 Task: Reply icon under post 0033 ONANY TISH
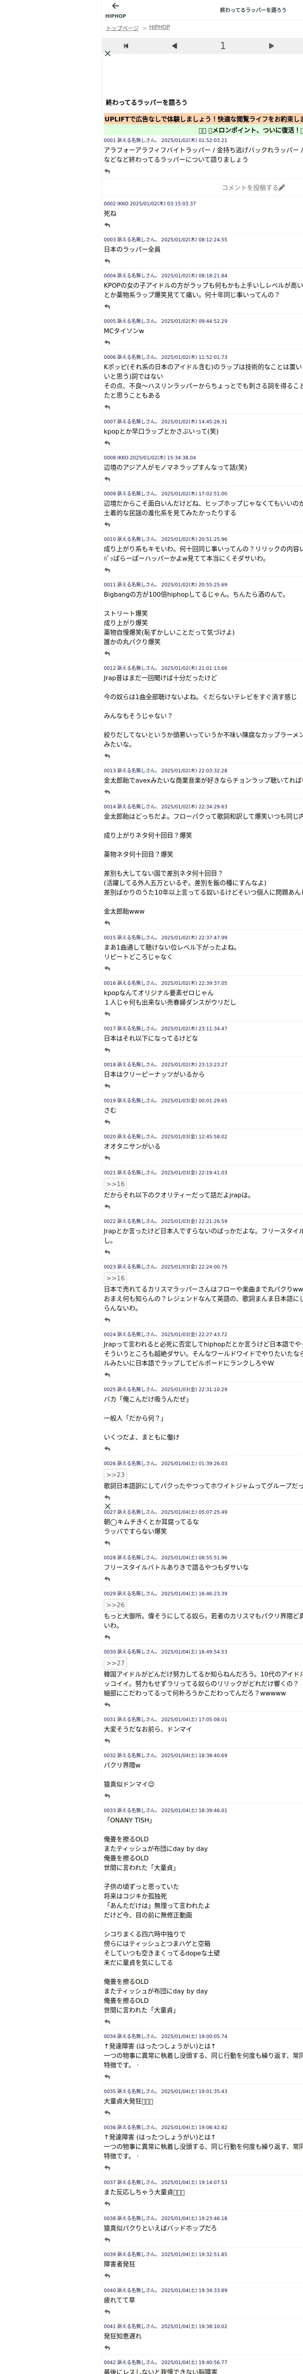point(107,2021)
